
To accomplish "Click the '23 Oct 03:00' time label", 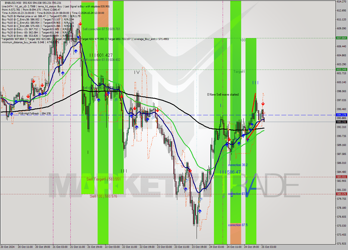I will point(164,247).
